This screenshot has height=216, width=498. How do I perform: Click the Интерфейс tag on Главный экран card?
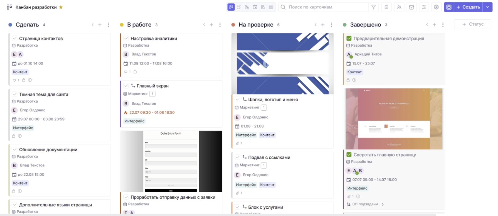134,121
